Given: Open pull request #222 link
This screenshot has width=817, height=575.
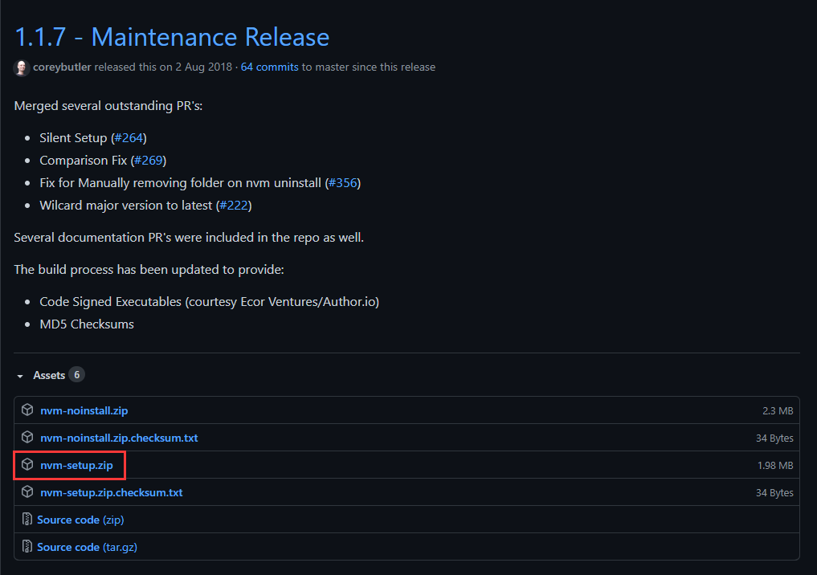Looking at the screenshot, I should (234, 205).
